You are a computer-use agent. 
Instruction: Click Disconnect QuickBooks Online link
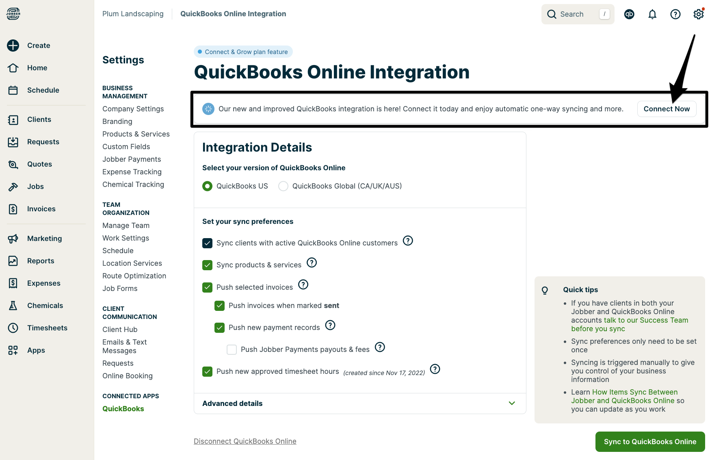(x=245, y=441)
